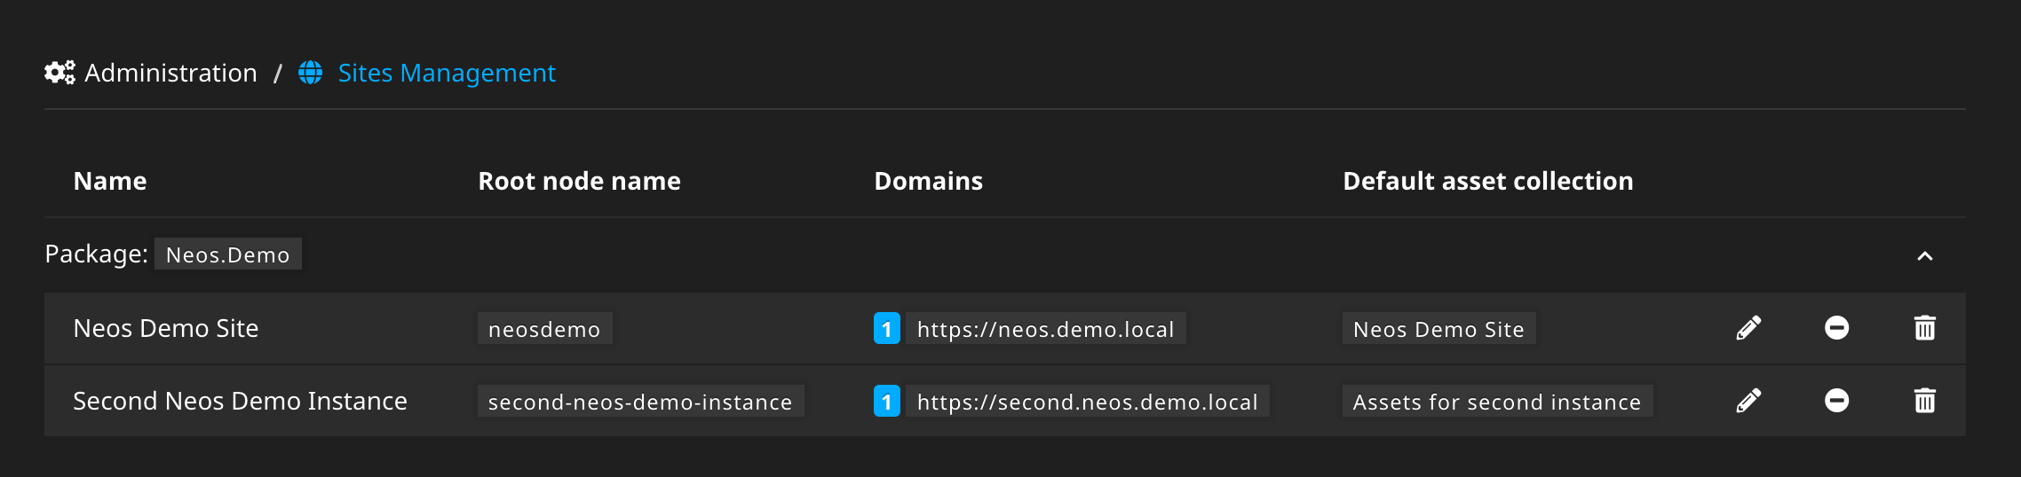Open the Sites Management breadcrumb link
Image resolution: width=2021 pixels, height=477 pixels.
(447, 73)
